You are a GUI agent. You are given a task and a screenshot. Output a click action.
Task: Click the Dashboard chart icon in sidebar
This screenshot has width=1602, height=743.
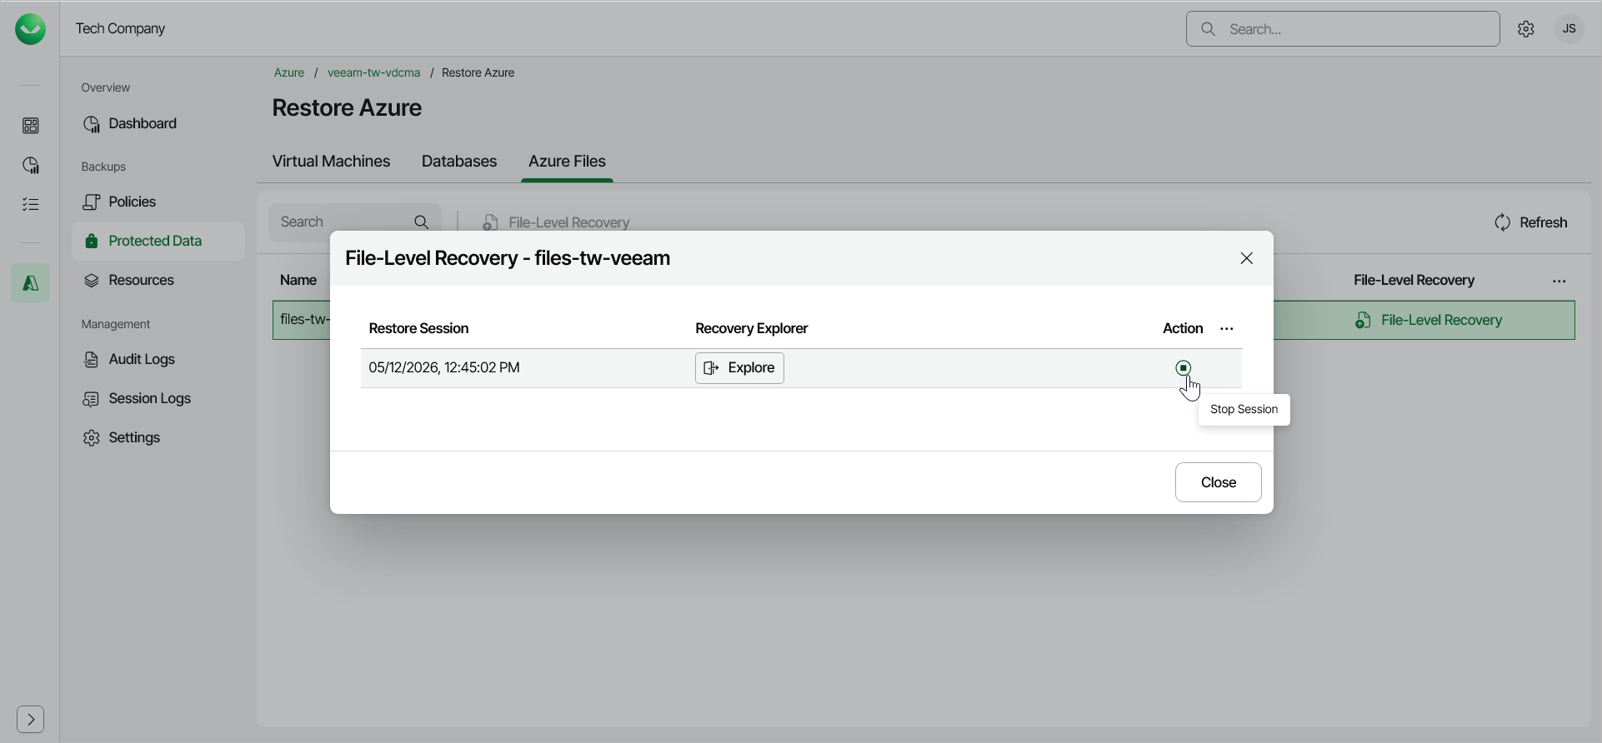click(x=92, y=124)
